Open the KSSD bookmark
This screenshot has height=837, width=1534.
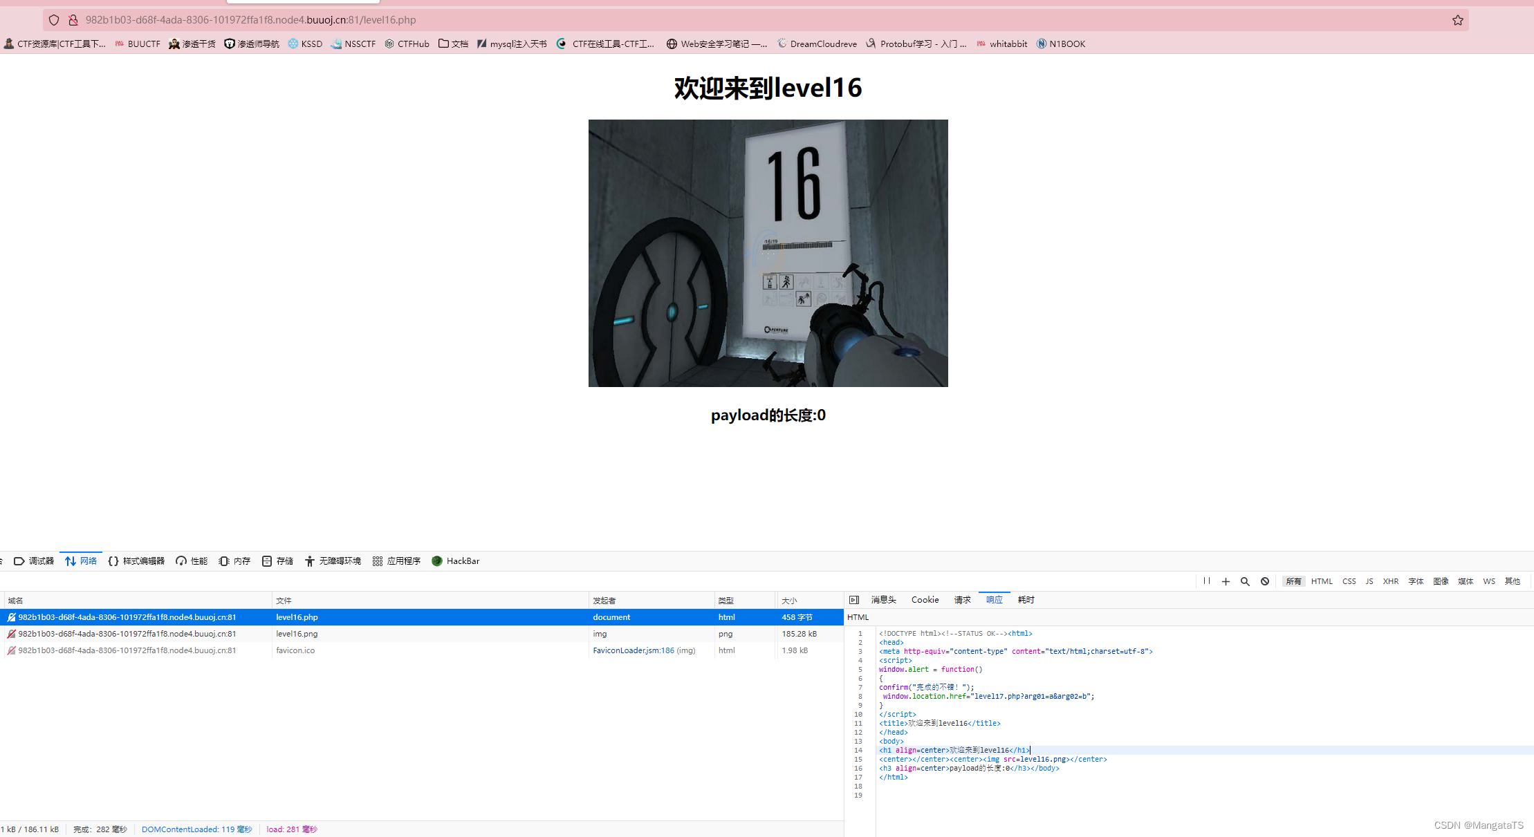pos(305,44)
